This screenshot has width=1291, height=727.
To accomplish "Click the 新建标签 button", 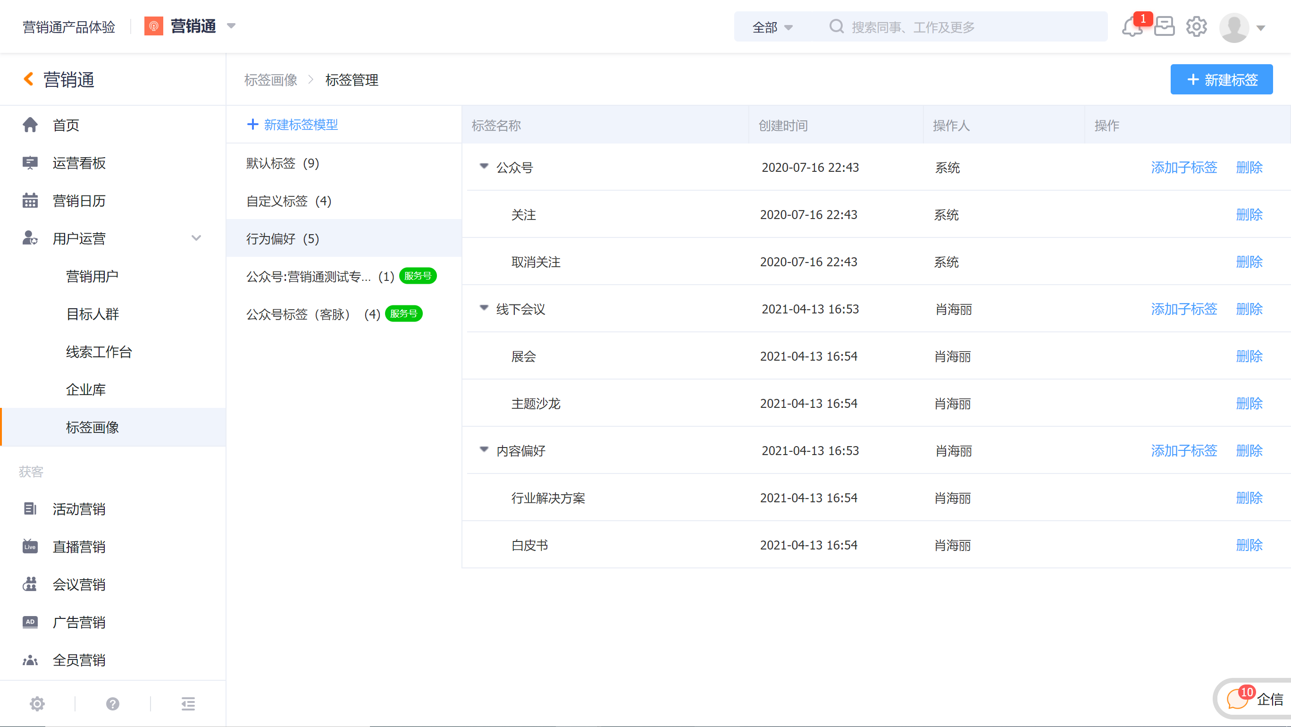I will (x=1221, y=80).
